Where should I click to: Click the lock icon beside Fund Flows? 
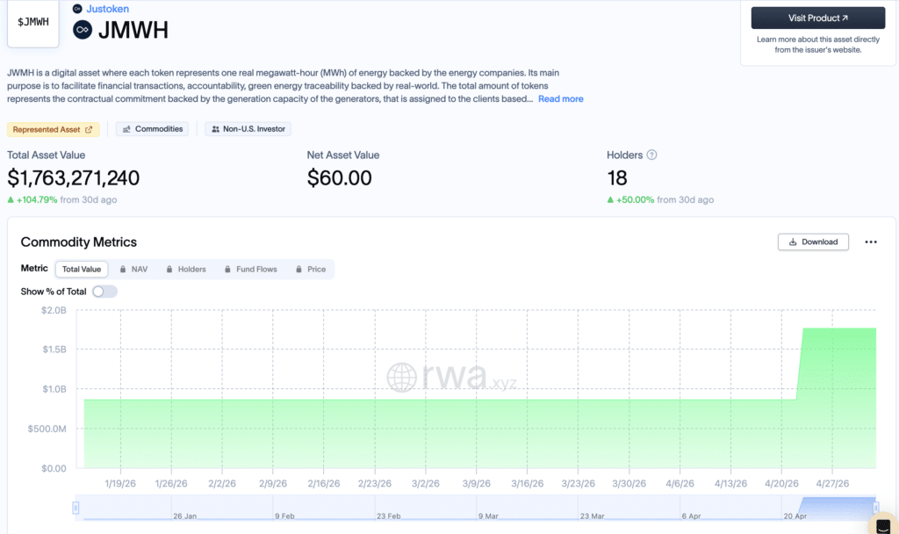[x=227, y=269]
